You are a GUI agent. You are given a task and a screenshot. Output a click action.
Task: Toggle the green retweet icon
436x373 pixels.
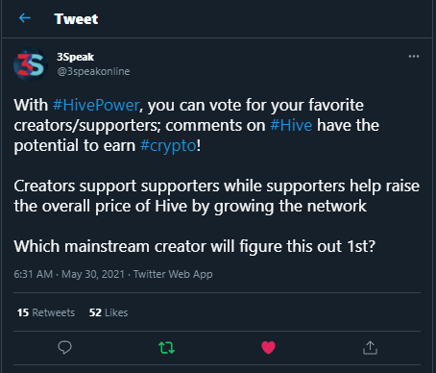[x=166, y=347]
